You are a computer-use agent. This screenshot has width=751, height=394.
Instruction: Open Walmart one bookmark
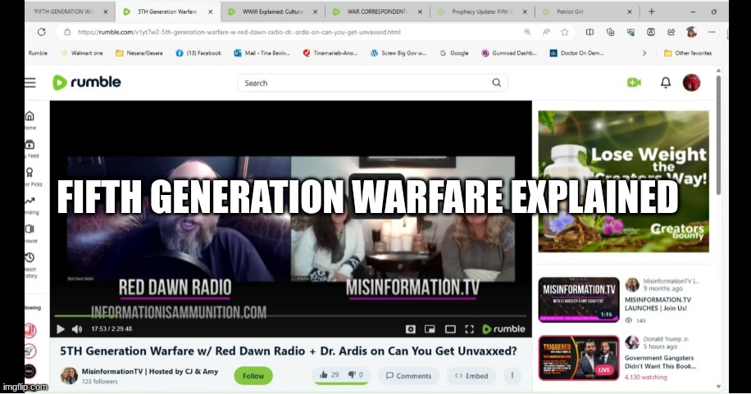pyautogui.click(x=81, y=53)
